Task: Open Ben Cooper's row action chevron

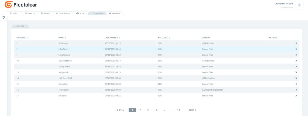Action: click(296, 43)
